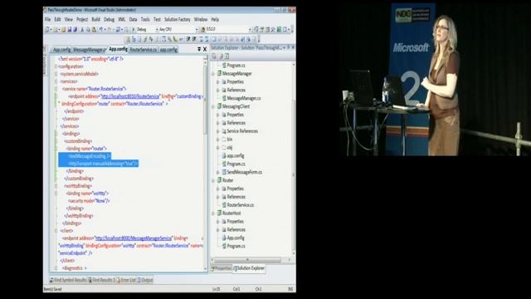Switch to the MessageManager.cs editor tab
Screen dimensions: 531x299
click(x=90, y=50)
